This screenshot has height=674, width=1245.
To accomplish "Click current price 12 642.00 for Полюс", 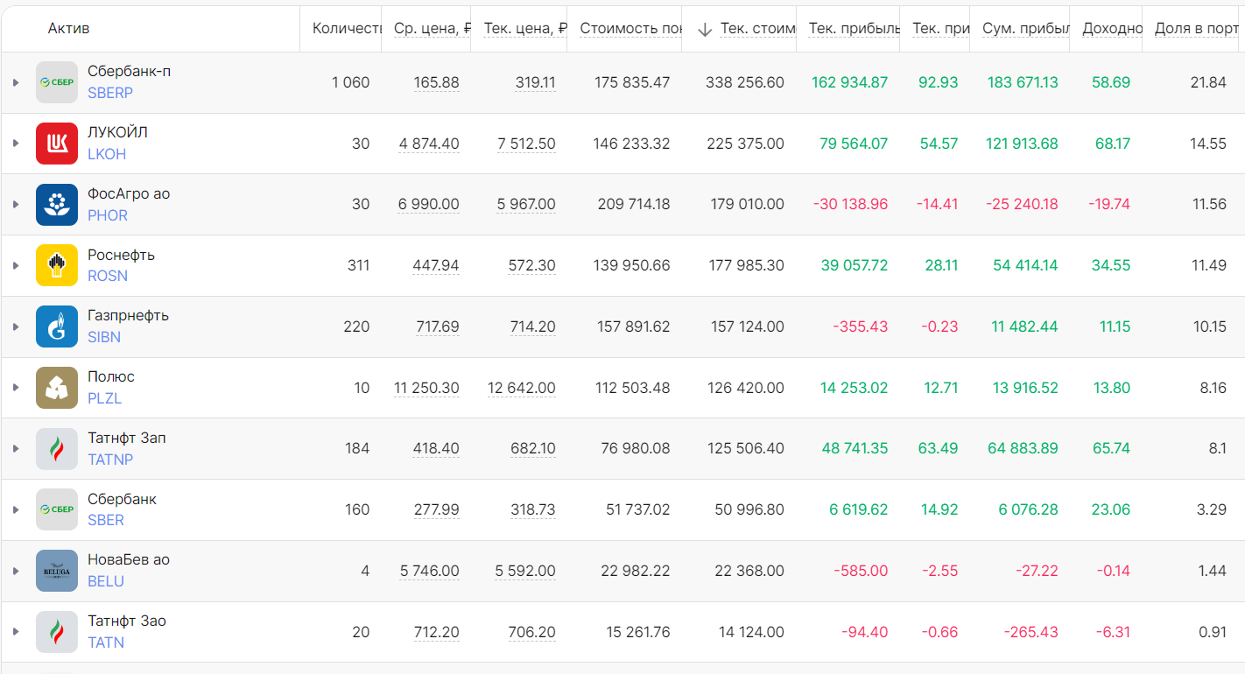I will pyautogui.click(x=522, y=388).
